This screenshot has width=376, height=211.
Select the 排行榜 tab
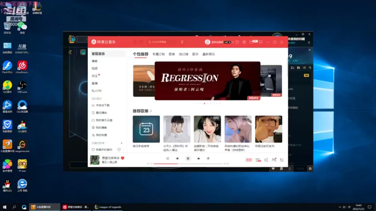[183, 54]
